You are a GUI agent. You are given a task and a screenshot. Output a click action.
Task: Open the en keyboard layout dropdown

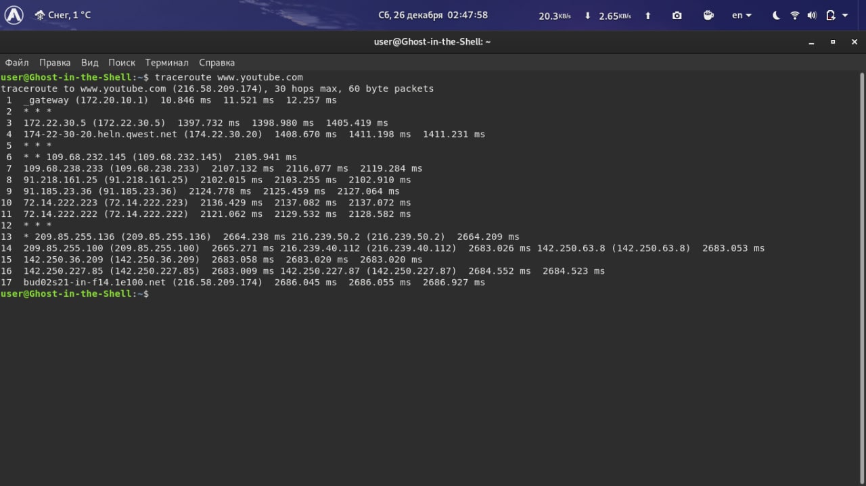[x=742, y=16]
